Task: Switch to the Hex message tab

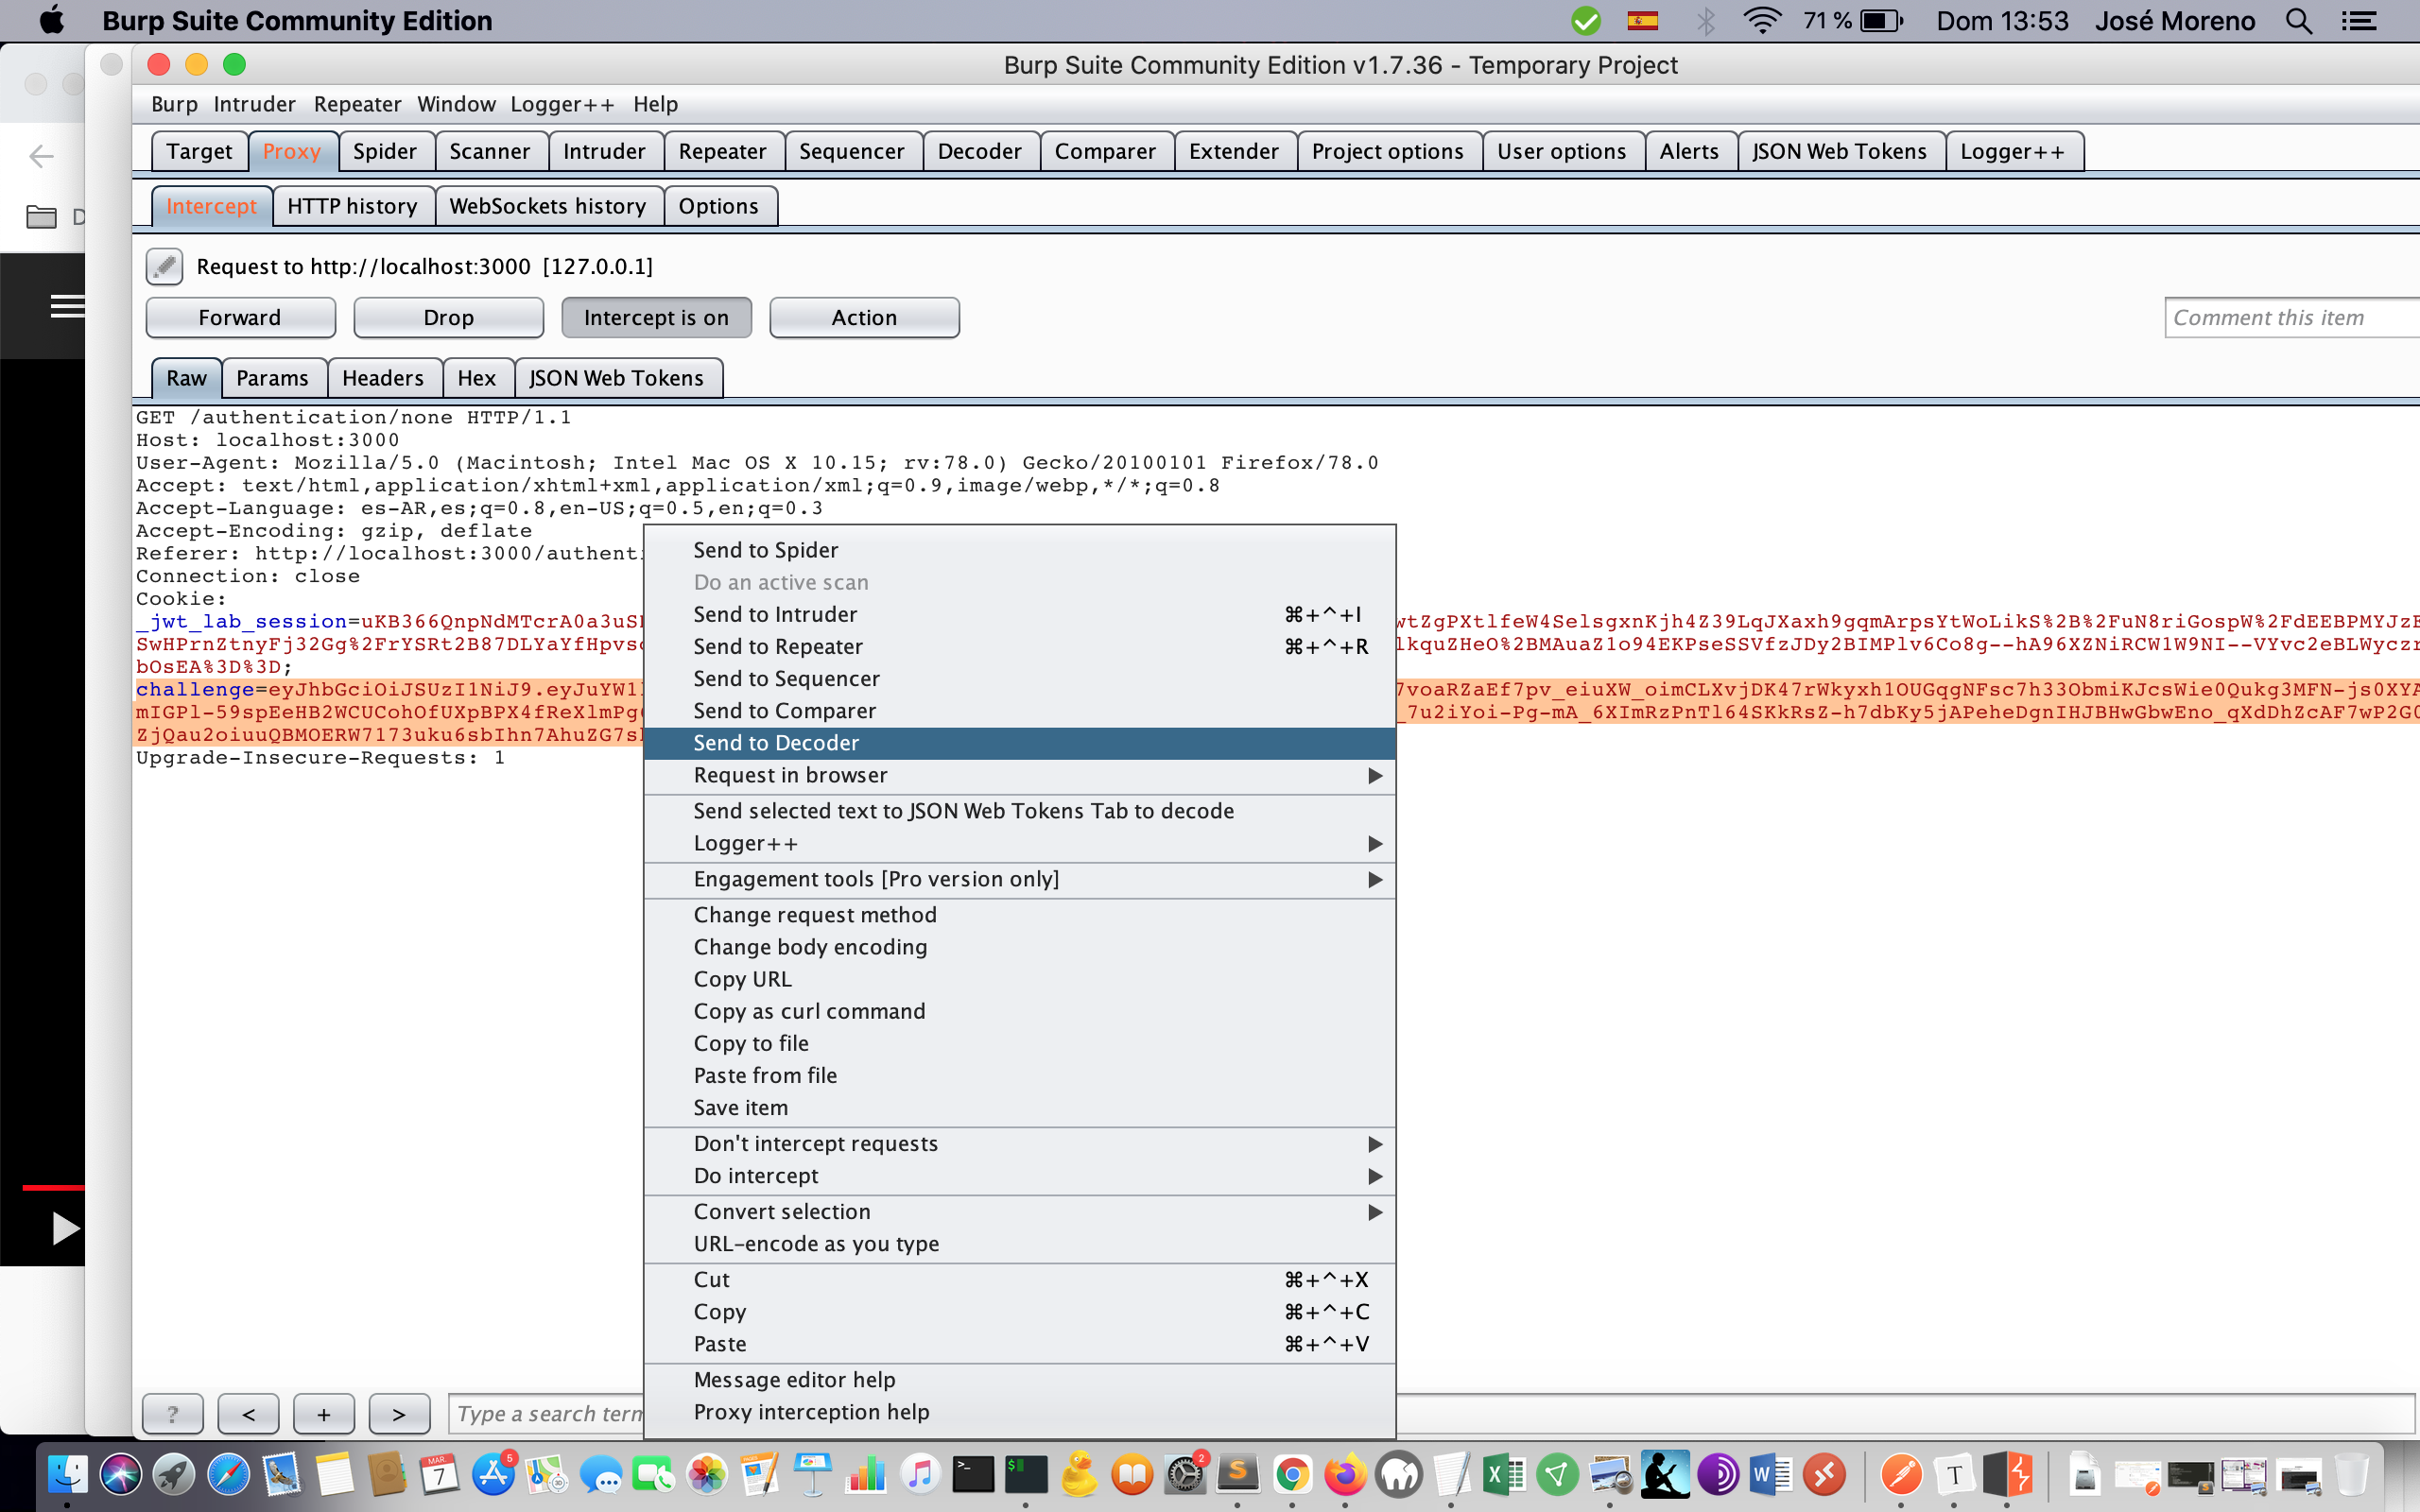Action: coord(476,378)
